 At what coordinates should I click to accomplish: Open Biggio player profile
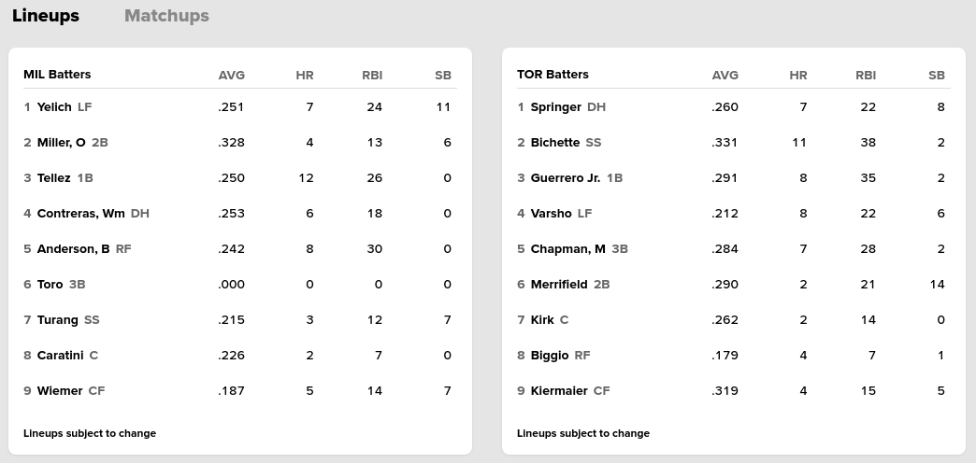(549, 356)
